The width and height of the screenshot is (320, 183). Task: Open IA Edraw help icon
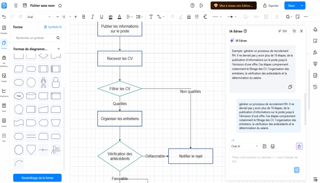[245, 31]
